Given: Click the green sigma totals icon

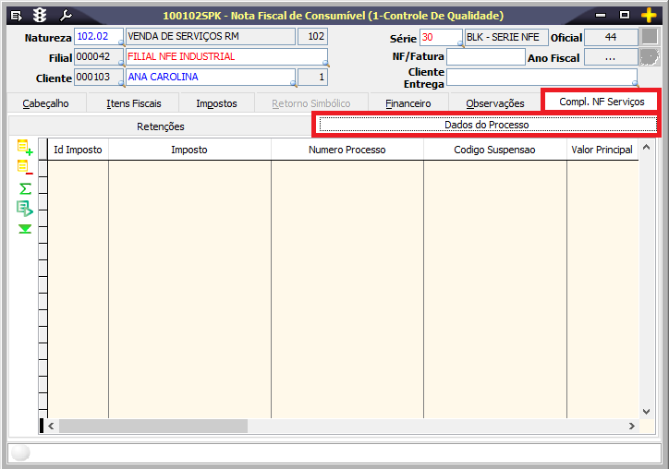Looking at the screenshot, I should coord(25,188).
